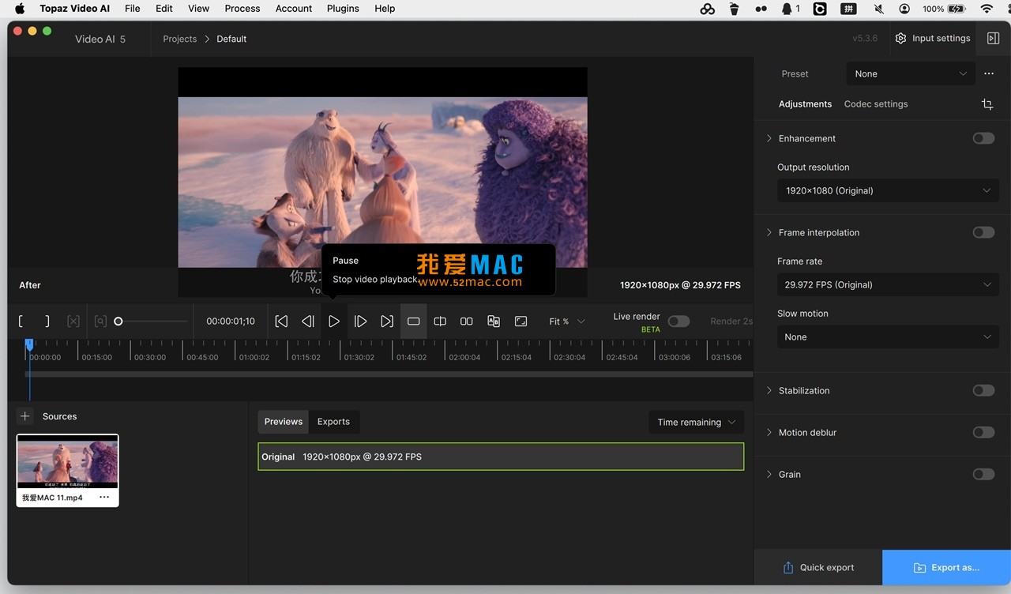1011x594 pixels.
Task: Open preset options ellipsis menu
Action: 989,73
